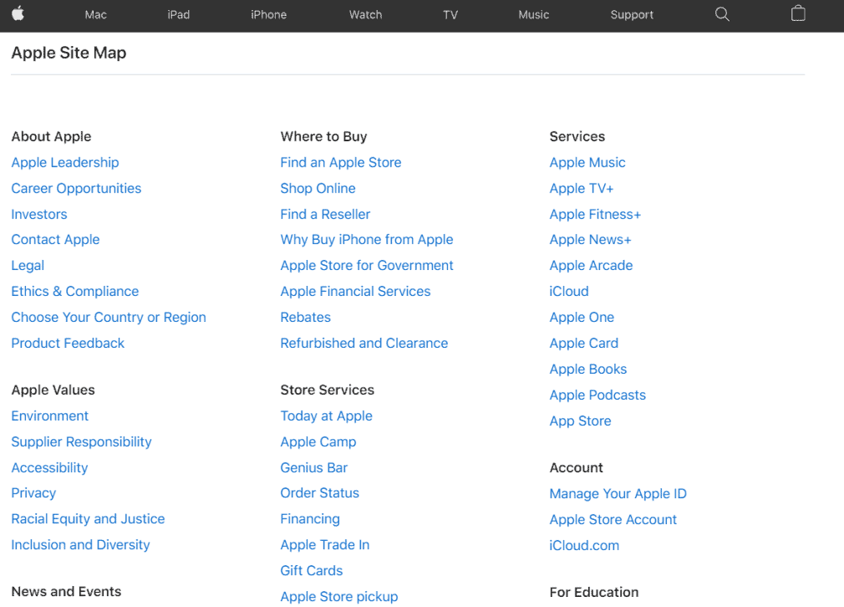Go to Apple Trade In
The height and width of the screenshot is (607, 844).
pyautogui.click(x=325, y=544)
